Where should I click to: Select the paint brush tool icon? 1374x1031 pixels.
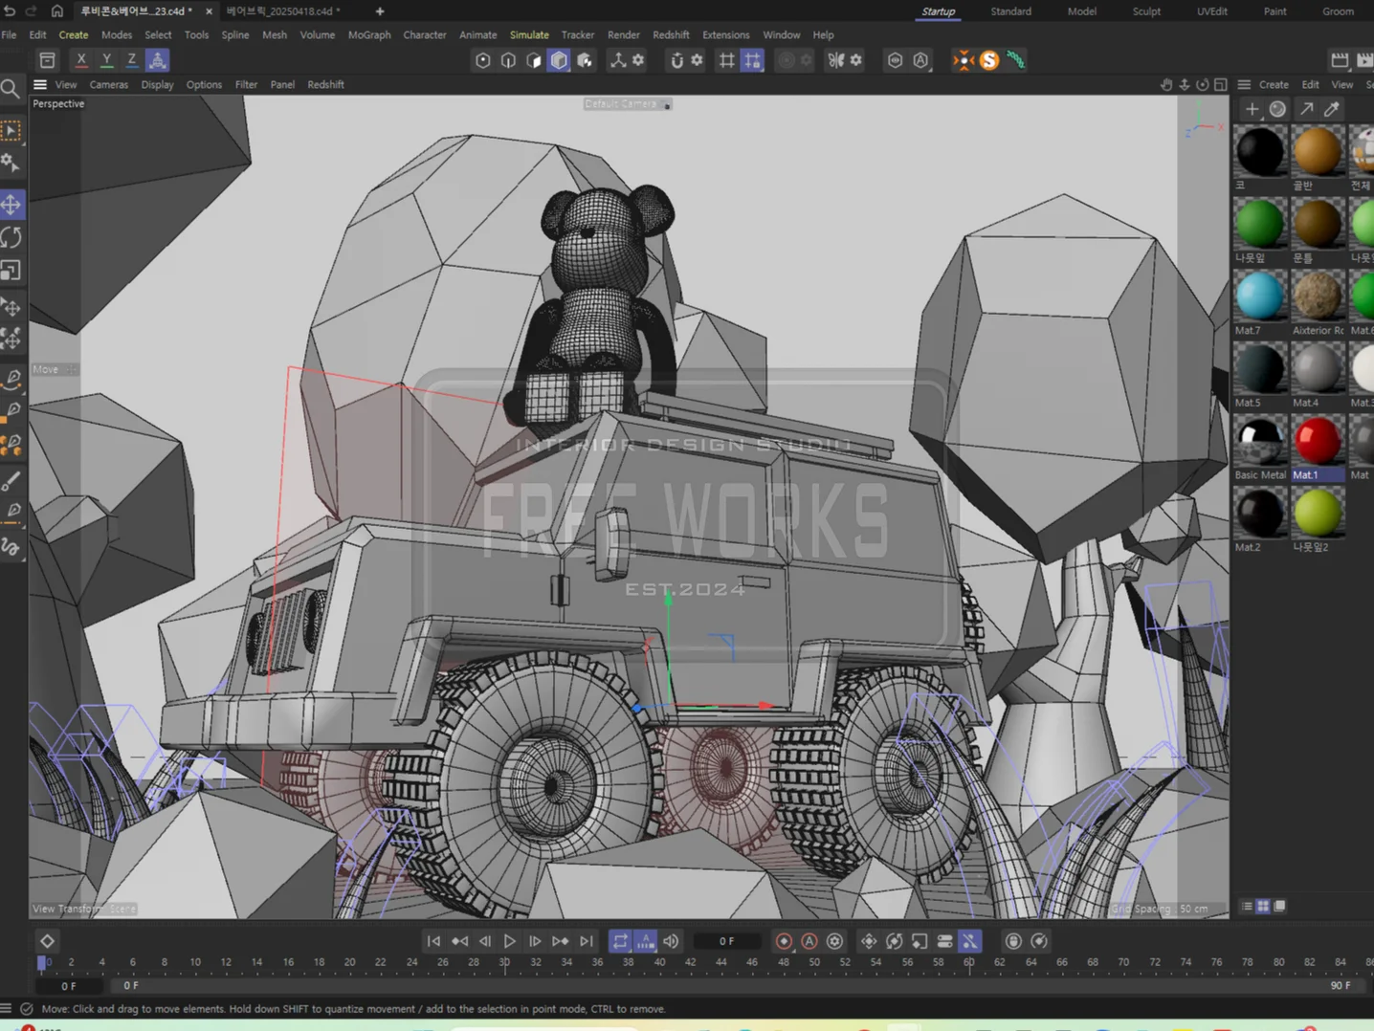tap(11, 481)
